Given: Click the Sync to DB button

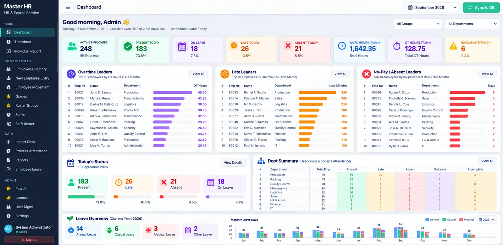Looking at the screenshot, I should [481, 8].
